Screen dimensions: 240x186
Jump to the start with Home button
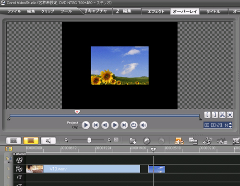pos(96,125)
